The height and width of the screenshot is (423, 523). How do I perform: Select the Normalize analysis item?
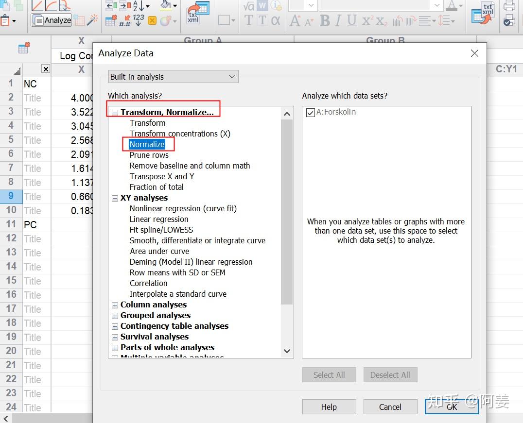click(147, 144)
